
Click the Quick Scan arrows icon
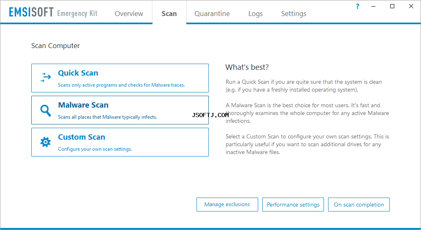[46, 77]
